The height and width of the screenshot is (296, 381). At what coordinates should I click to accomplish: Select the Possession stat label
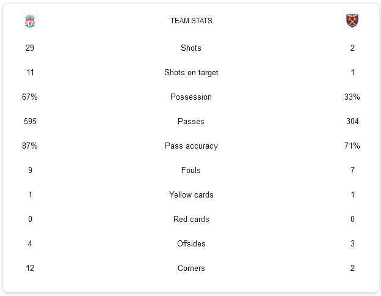click(x=191, y=97)
